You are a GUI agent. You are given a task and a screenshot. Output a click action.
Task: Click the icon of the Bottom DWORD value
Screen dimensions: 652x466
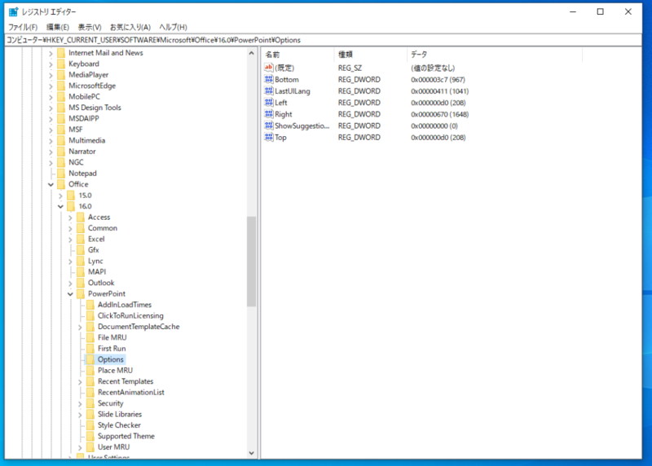coord(269,79)
